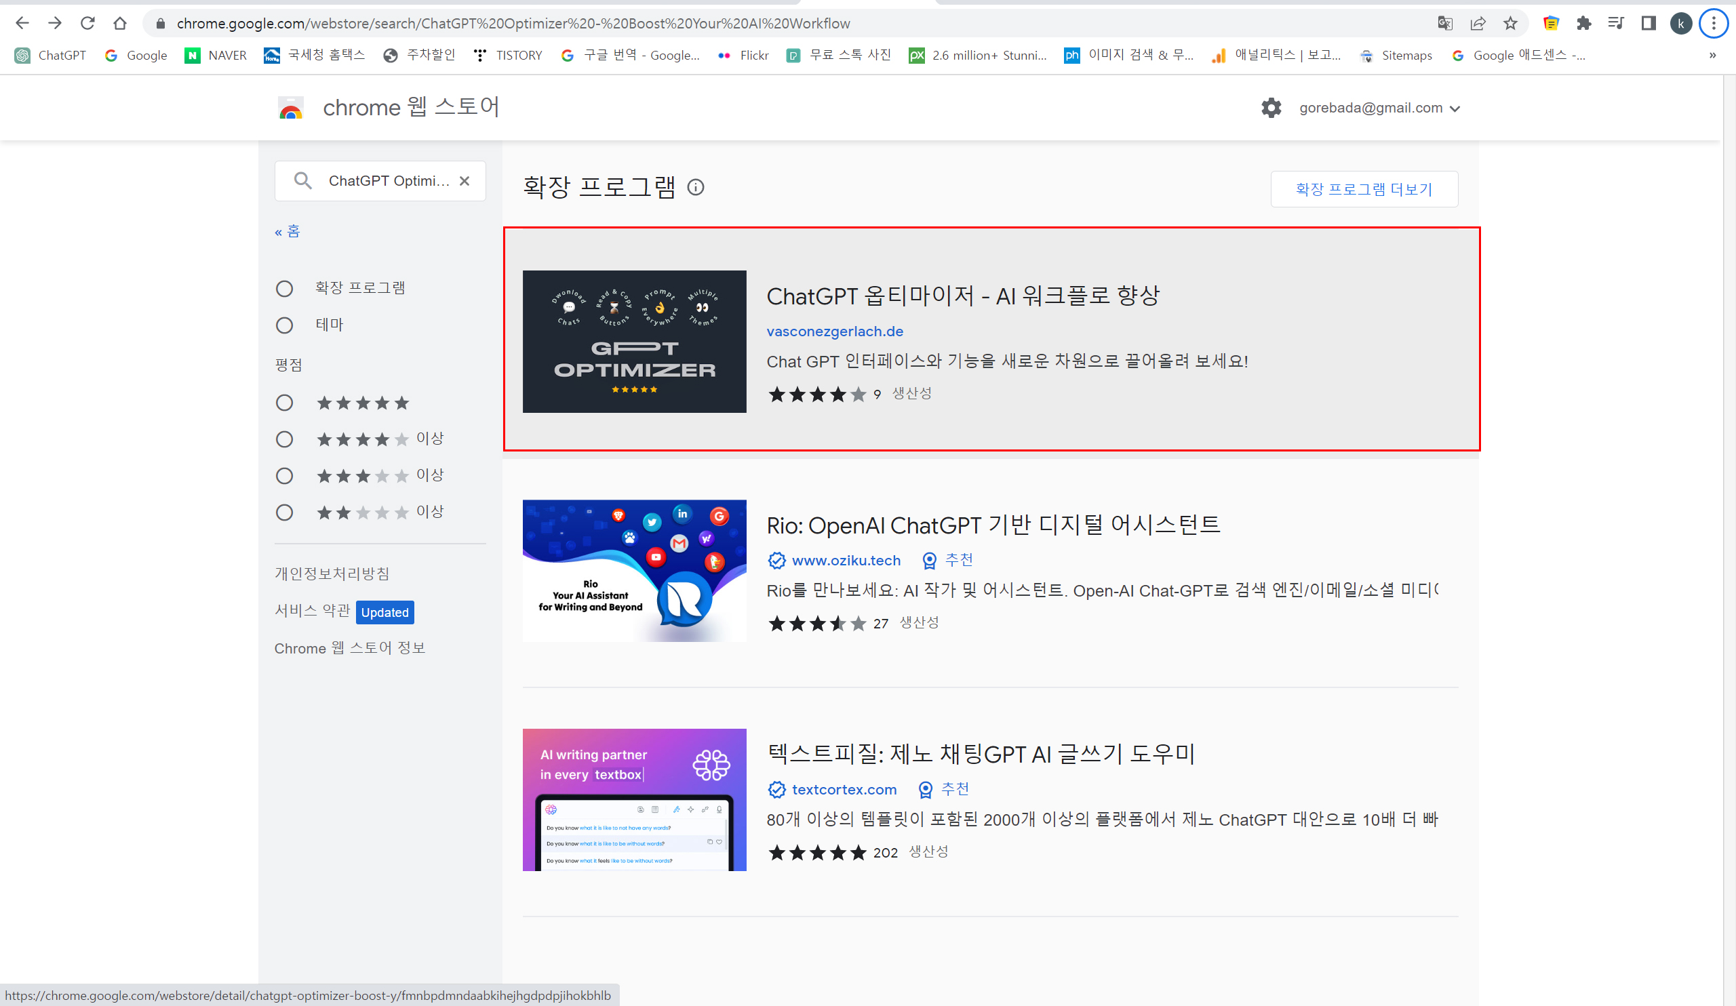The height and width of the screenshot is (1006, 1736).
Task: Open the AI writing partner thumbnail
Action: pos(635,800)
